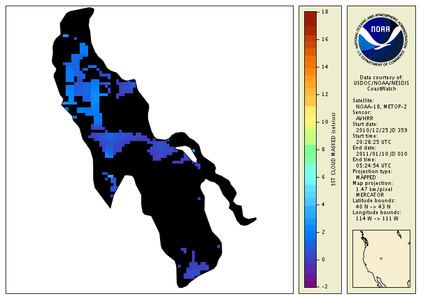Click the 2 tick label on color scale
This screenshot has height=299, width=421.
(323, 232)
